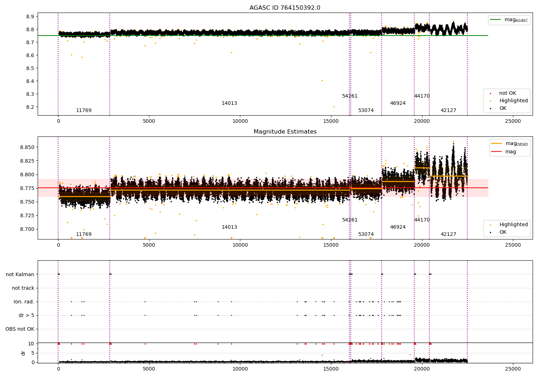
Task: Click the obsid label 44170 in the top plot
Action: coord(422,96)
